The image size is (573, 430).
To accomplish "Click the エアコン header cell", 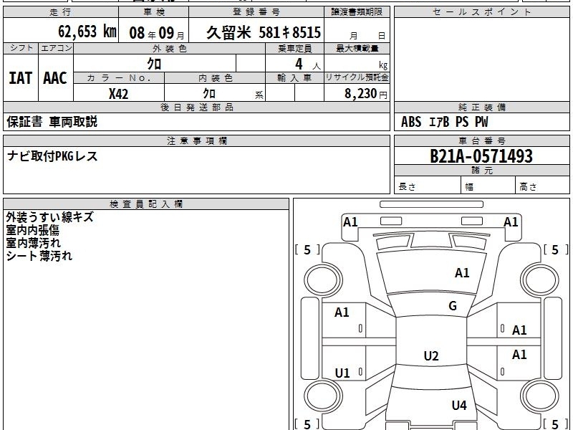I will (x=56, y=48).
